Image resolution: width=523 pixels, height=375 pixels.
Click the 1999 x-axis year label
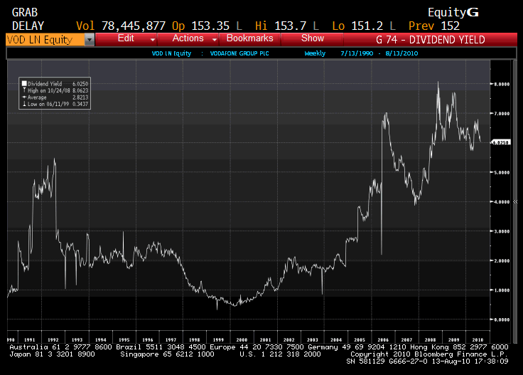click(218, 339)
